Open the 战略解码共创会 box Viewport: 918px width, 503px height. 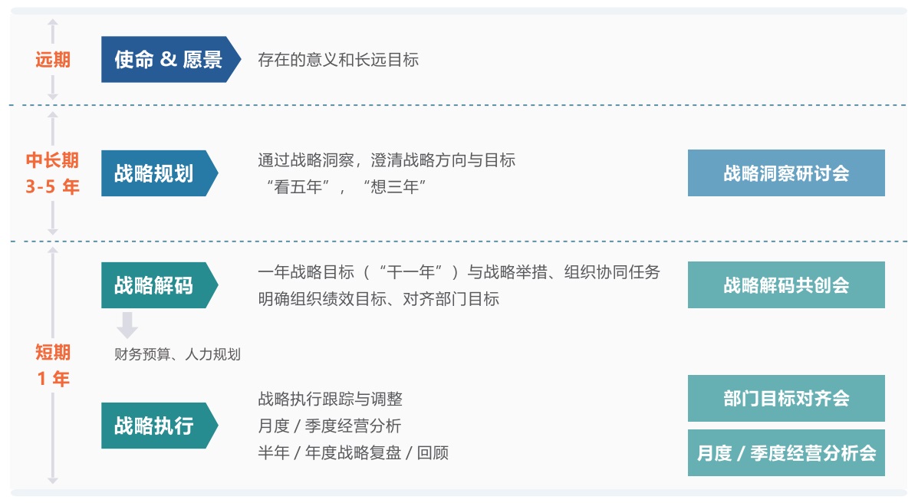(786, 285)
